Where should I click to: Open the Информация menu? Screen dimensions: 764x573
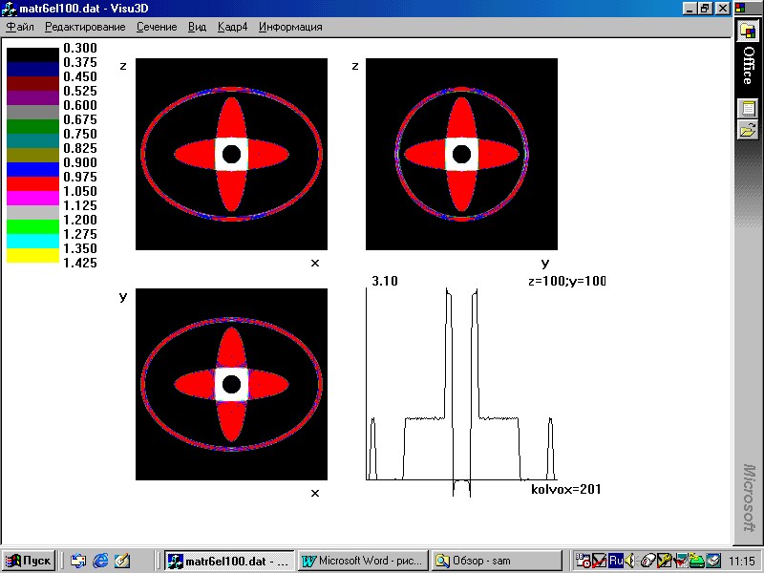point(290,27)
